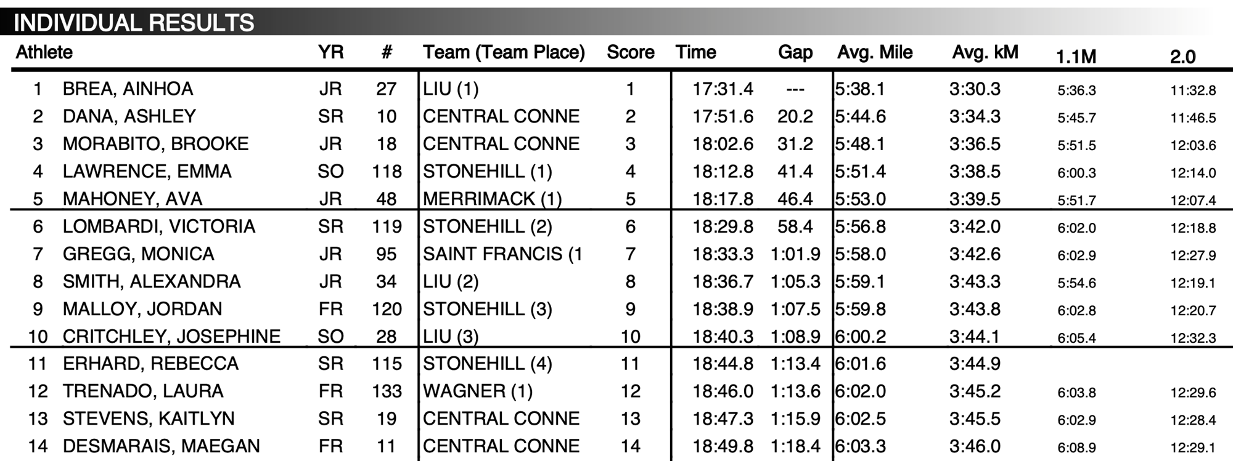Click SAINT FRANCIS team for Gregg
Viewport: 1233px width, 461px height.
point(502,254)
